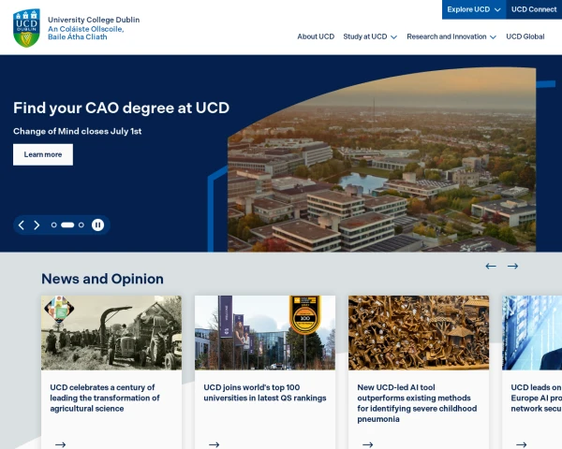Screen dimensions: 562x449
Task: Open wooden figures pneumonia article thumbnail
Action: click(419, 333)
